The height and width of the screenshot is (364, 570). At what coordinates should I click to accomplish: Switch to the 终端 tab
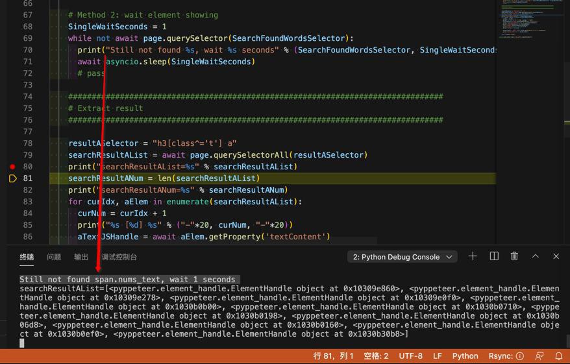pyautogui.click(x=27, y=257)
